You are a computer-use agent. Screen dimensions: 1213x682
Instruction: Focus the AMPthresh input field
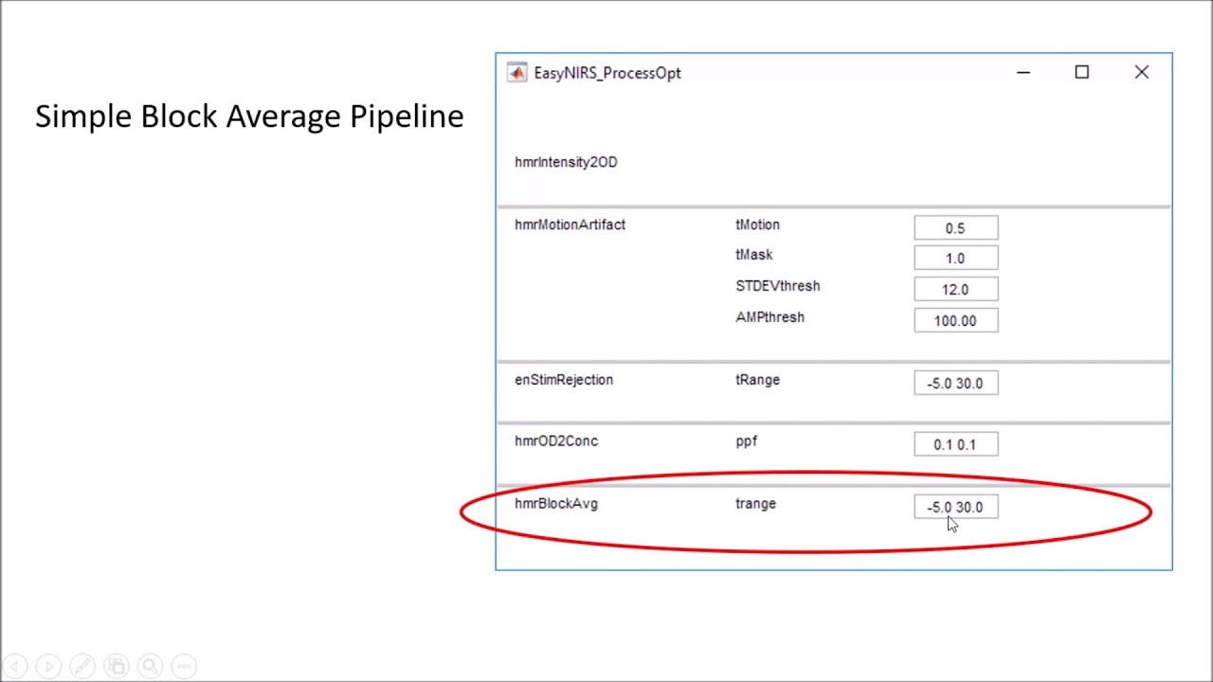(x=955, y=321)
